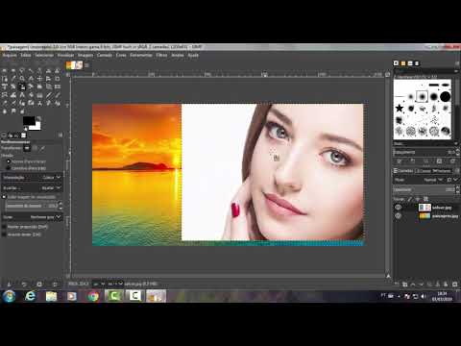Switch to the Caminhos tab
Screen dimensions: 461x346
tap(441, 171)
